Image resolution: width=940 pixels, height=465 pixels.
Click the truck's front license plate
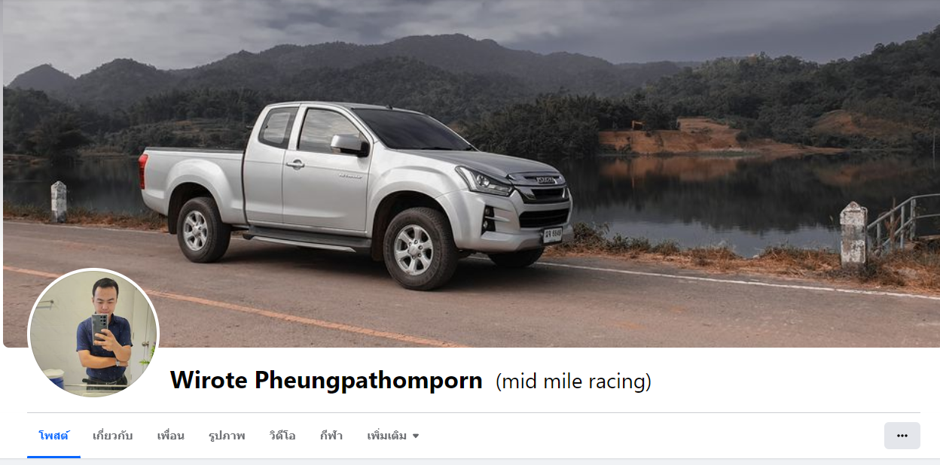553,235
